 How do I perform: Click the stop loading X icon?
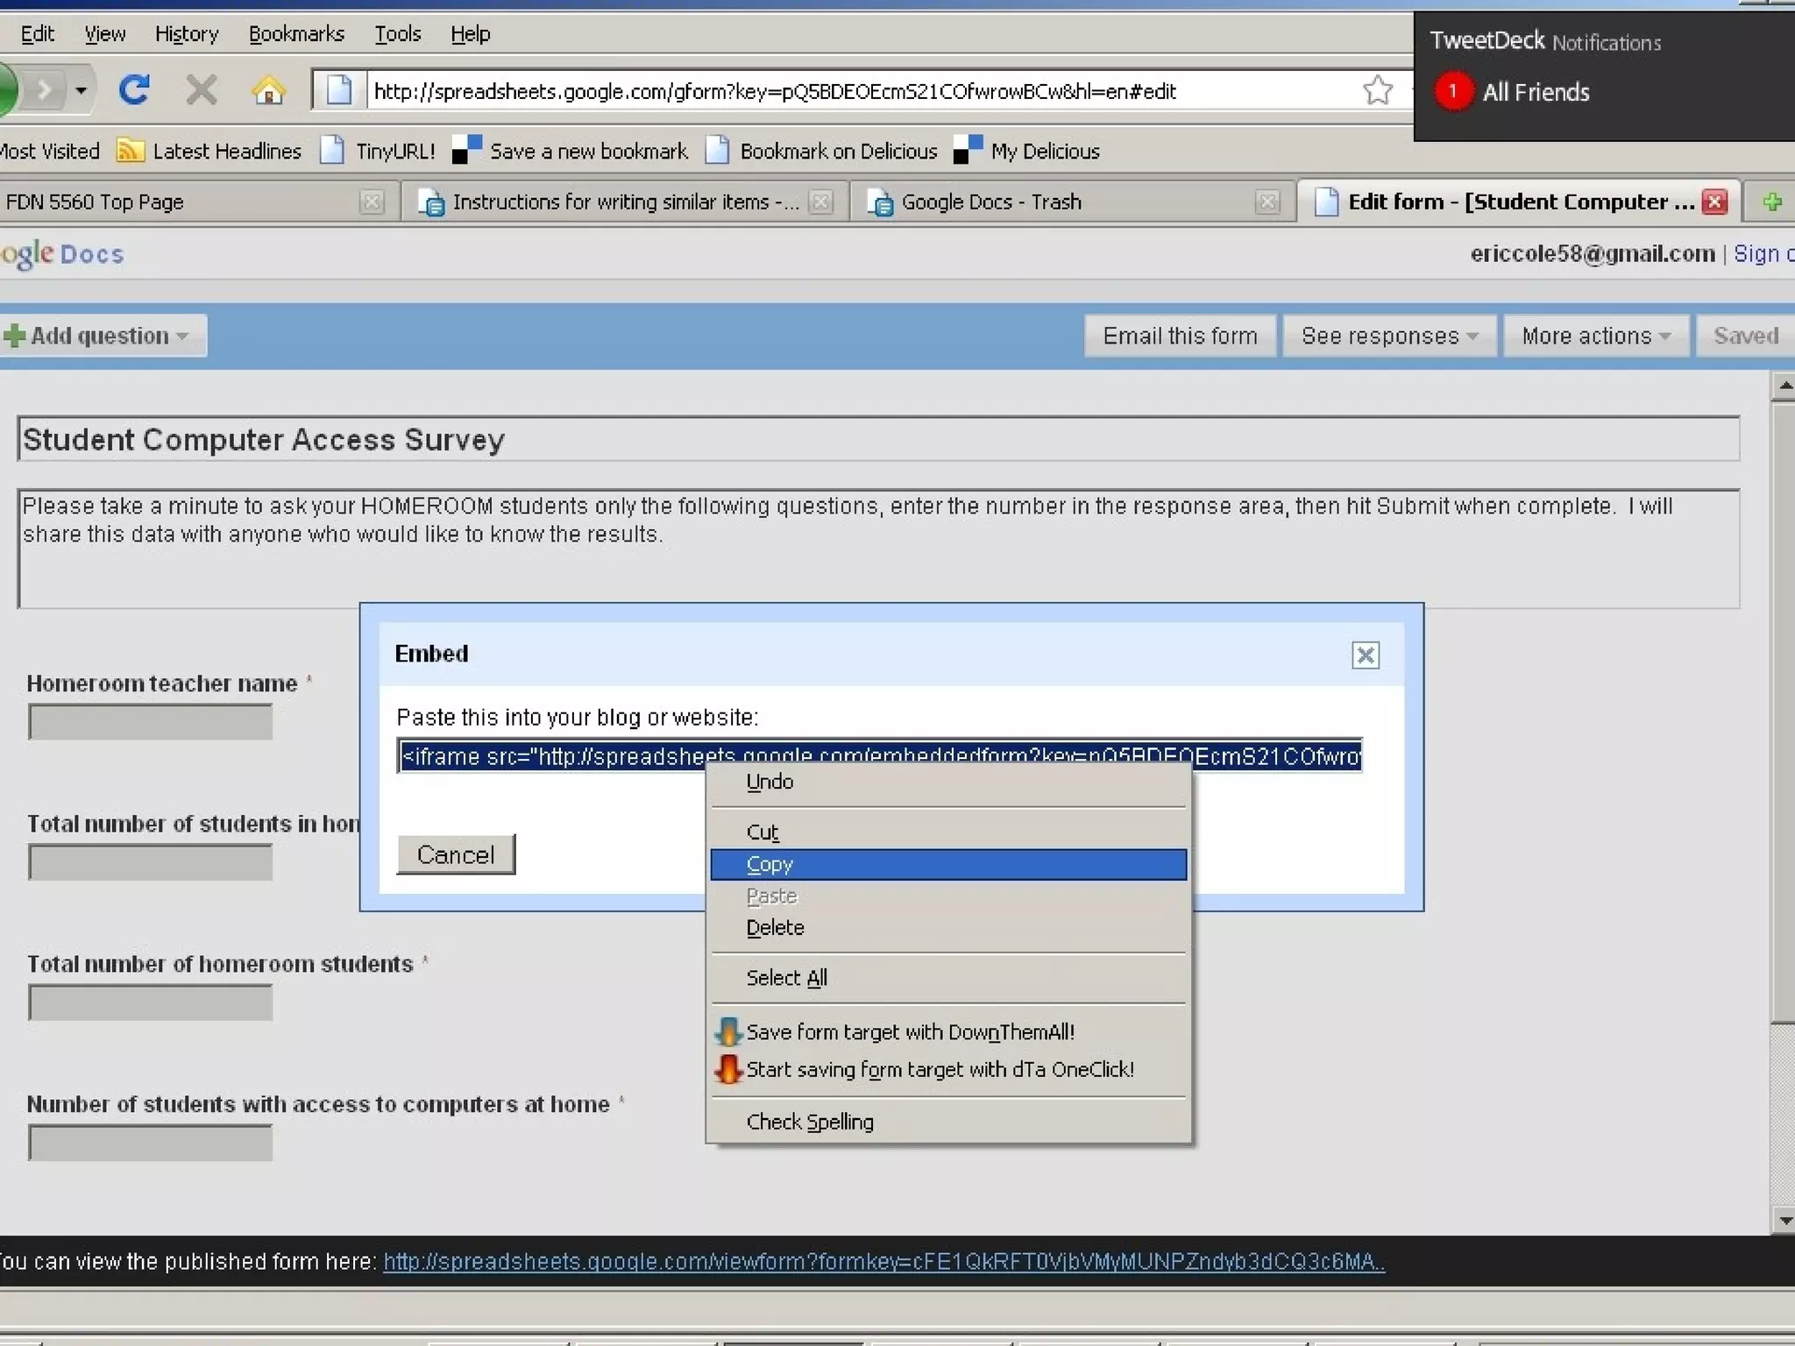[202, 90]
